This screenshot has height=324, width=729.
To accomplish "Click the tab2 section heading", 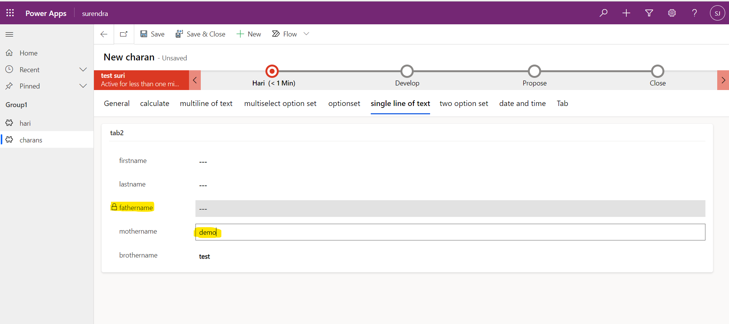I will (x=117, y=133).
